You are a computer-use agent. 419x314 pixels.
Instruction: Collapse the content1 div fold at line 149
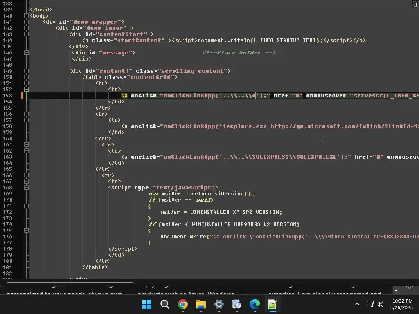click(x=26, y=71)
